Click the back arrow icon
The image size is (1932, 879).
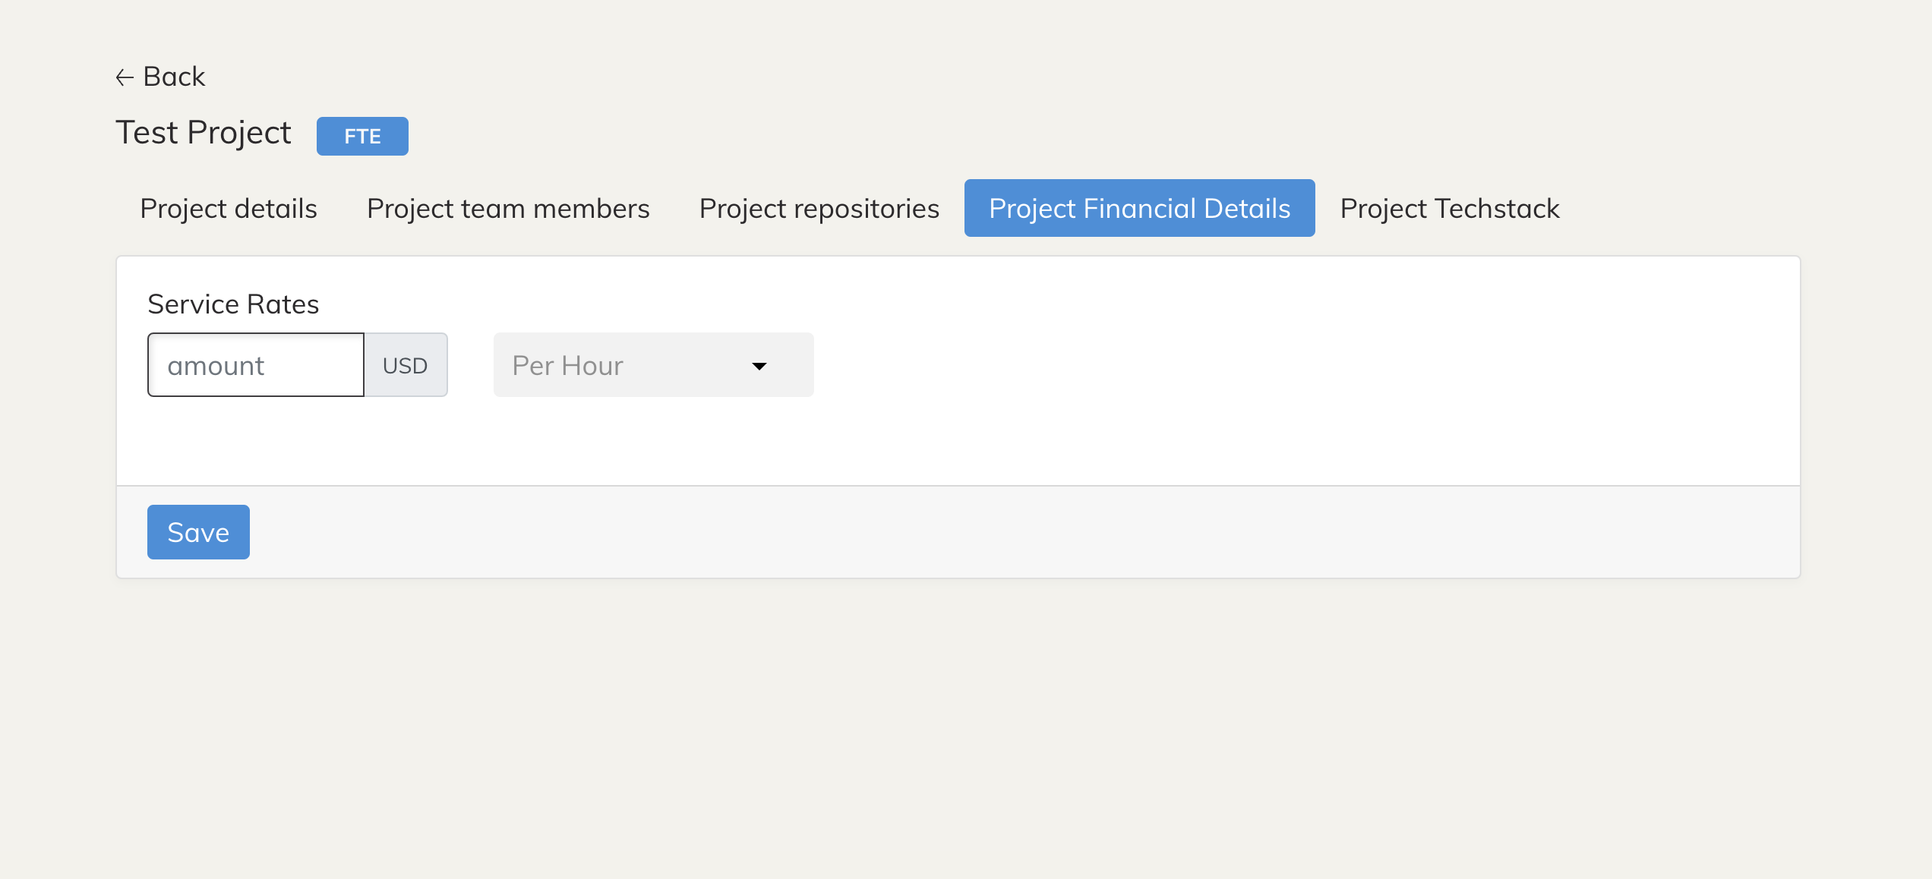[x=125, y=76]
